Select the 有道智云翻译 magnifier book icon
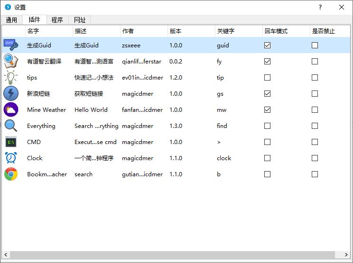Image resolution: width=353 pixels, height=263 pixels. click(x=11, y=62)
